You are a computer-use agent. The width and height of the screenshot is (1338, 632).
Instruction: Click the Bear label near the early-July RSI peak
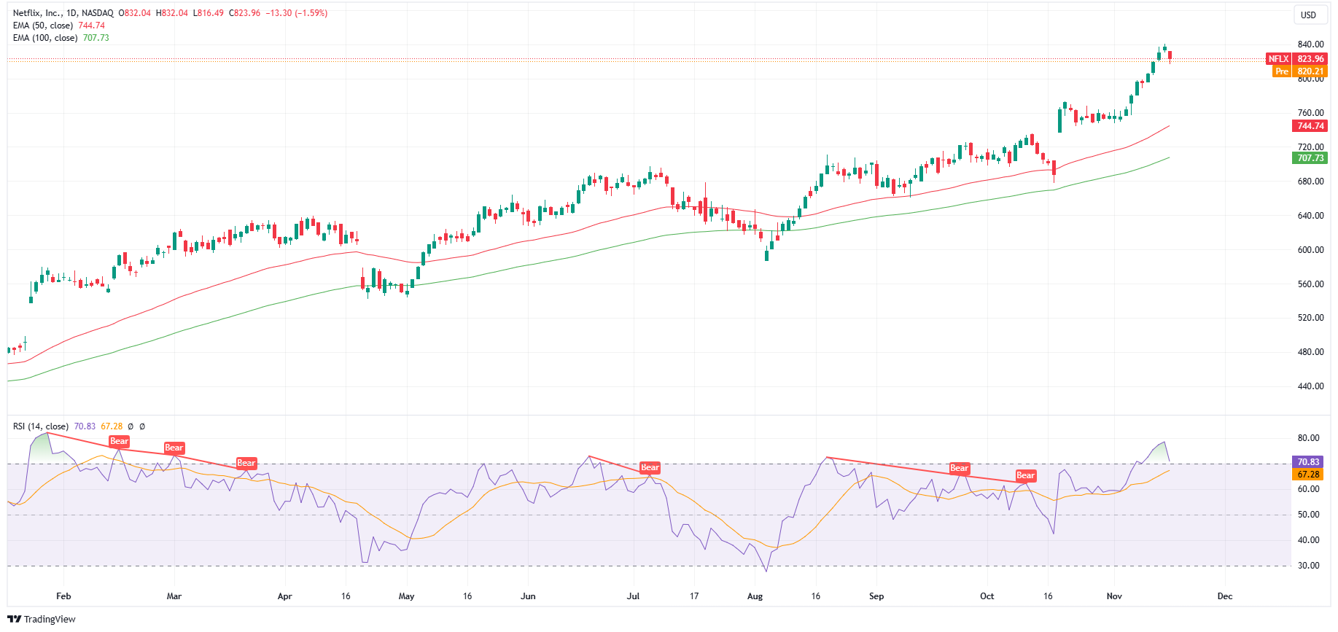tap(650, 468)
